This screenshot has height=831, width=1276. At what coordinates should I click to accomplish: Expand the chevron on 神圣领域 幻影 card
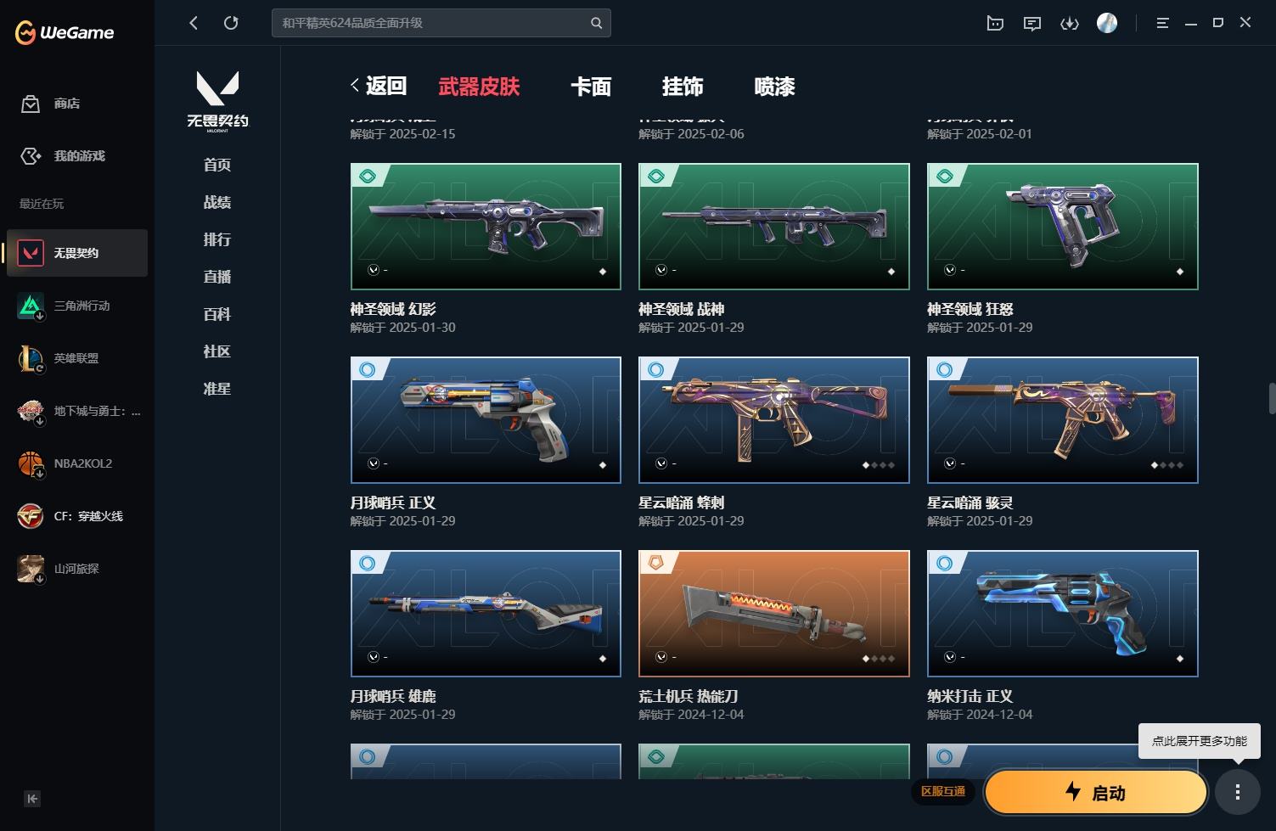(373, 270)
